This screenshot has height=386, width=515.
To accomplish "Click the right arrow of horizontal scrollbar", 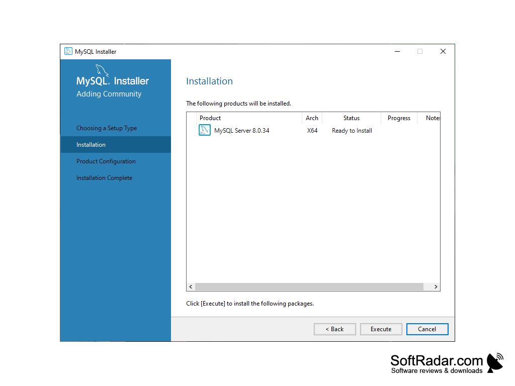I will (435, 286).
